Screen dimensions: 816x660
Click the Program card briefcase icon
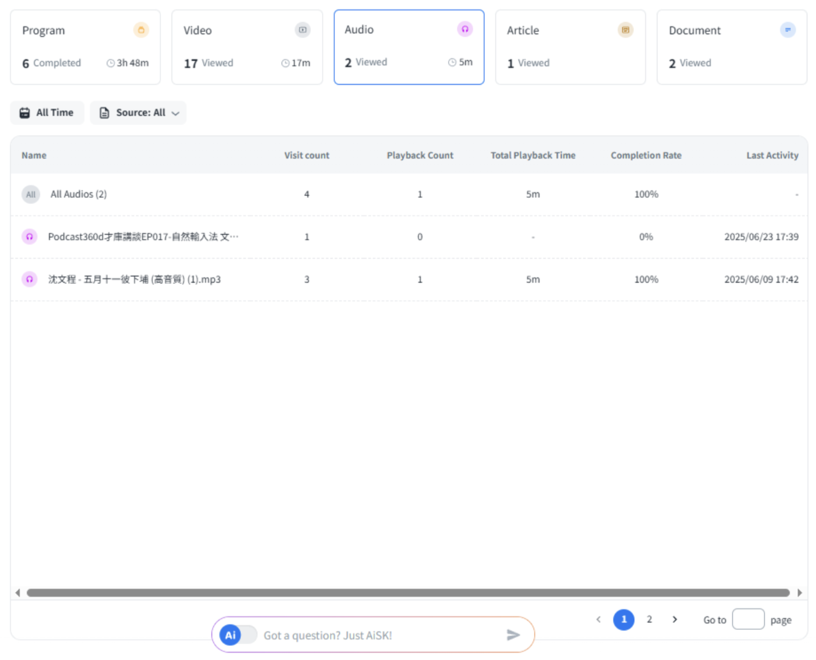point(141,30)
